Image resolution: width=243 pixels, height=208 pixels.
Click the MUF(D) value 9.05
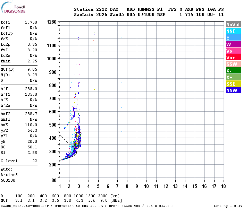(32, 69)
